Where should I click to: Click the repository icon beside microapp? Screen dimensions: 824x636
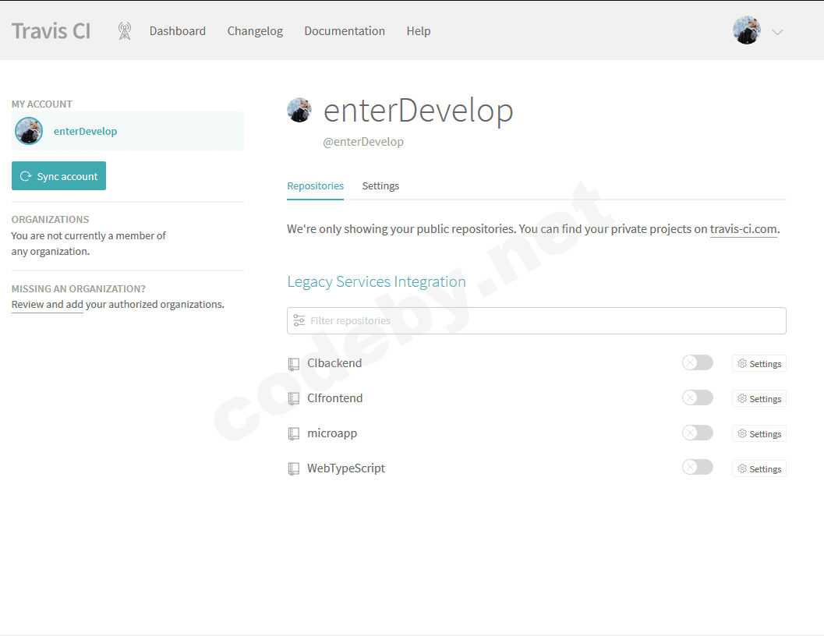(294, 433)
